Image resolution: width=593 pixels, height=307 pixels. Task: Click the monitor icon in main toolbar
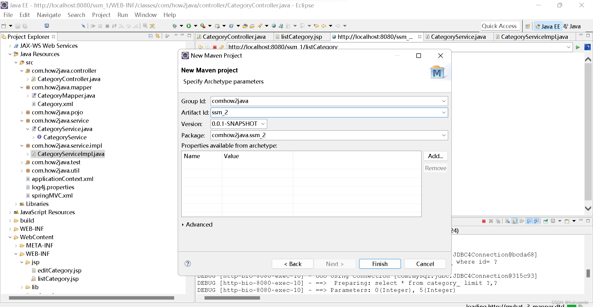47,26
